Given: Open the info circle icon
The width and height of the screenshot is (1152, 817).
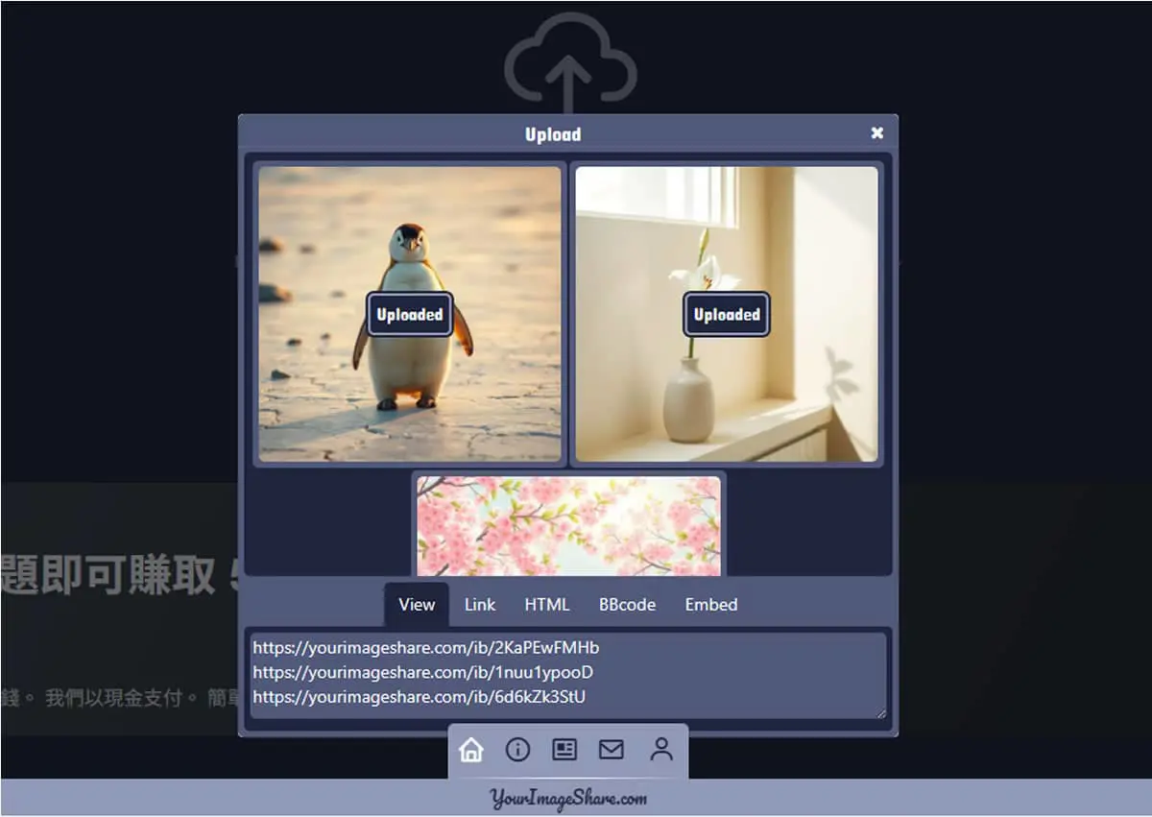Looking at the screenshot, I should coord(517,750).
